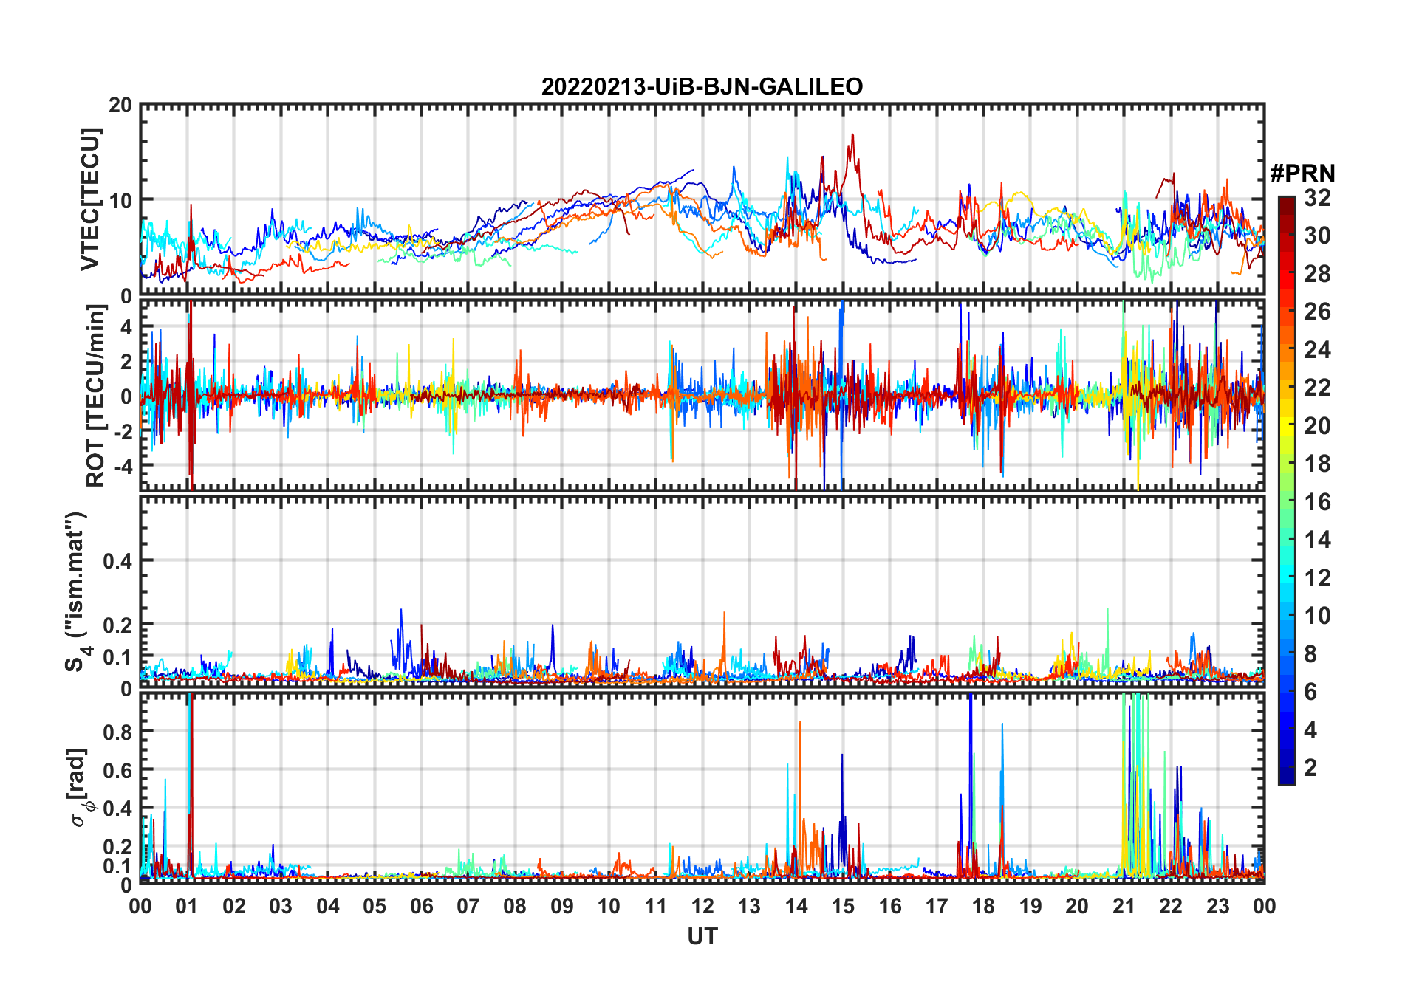This screenshot has width=1405, height=982.
Task: Click the S4 ("ism.mat") y-axis label
Action: coord(77,591)
